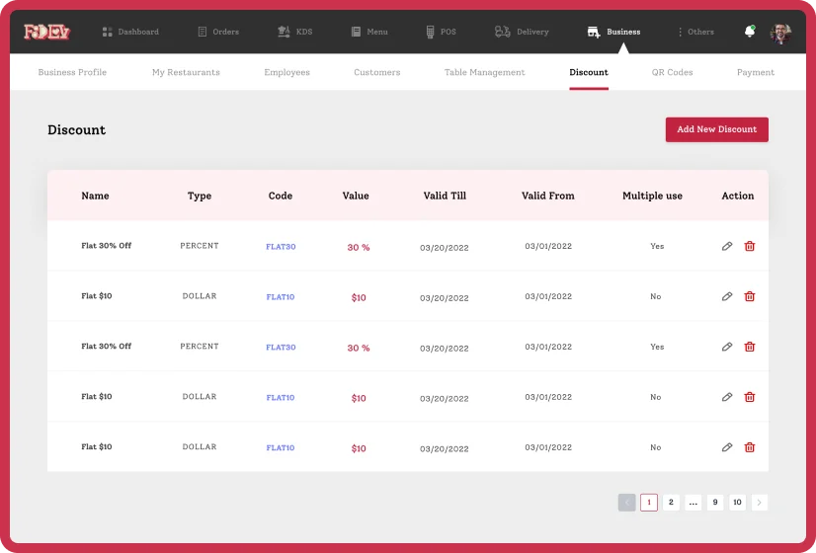Click the previous page left chevron
This screenshot has height=553, width=816.
click(x=626, y=503)
